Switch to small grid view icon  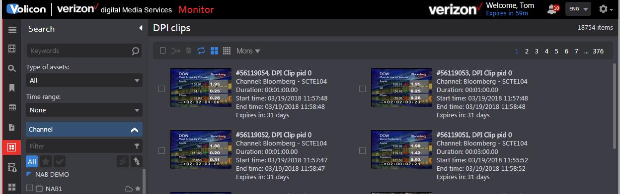(x=227, y=50)
